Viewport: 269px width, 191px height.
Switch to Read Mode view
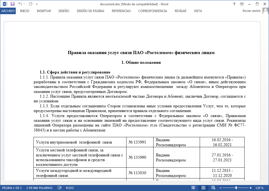[x=193, y=188]
